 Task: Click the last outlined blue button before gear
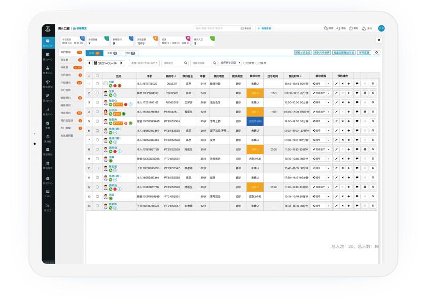[x=364, y=52]
